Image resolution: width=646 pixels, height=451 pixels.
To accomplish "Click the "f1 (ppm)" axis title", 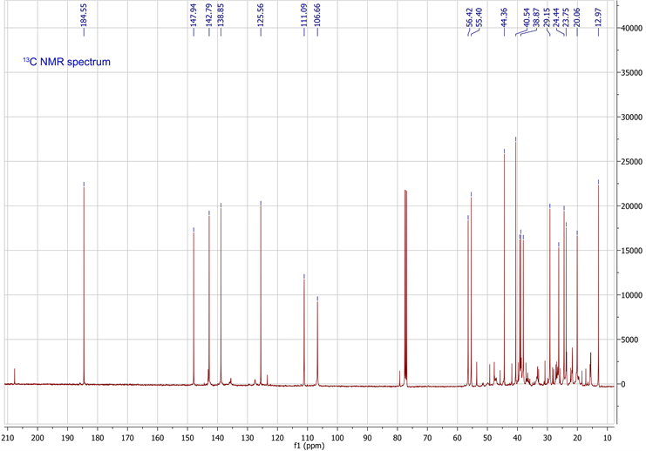I will click(x=309, y=446).
